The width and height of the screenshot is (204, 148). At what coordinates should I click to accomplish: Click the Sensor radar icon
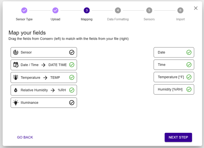(x=16, y=52)
